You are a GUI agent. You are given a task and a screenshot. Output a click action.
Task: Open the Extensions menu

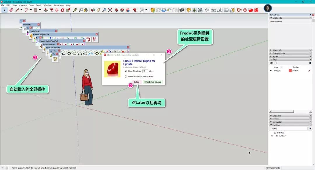pos(58,6)
